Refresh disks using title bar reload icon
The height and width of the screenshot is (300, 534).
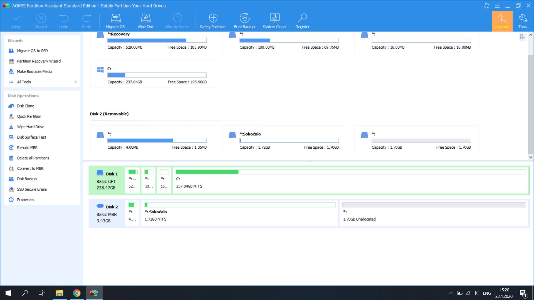point(486,6)
